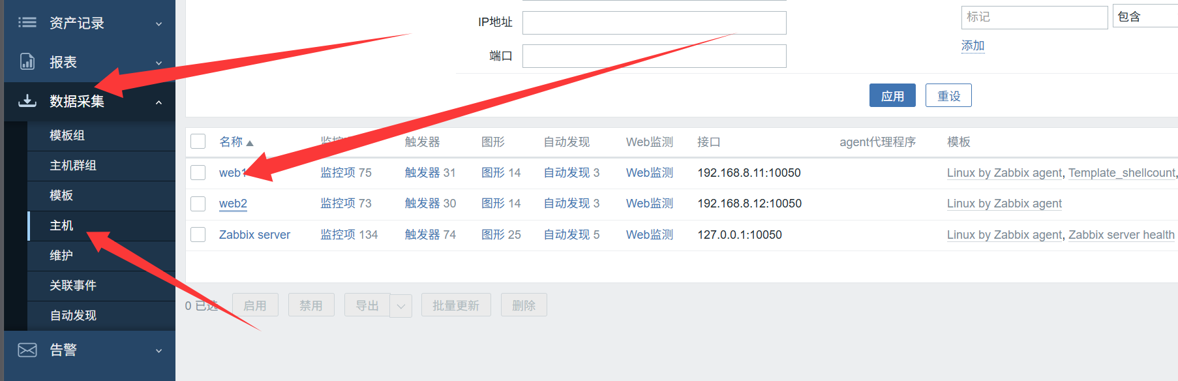The height and width of the screenshot is (381, 1178).
Task: Click the 启用 button
Action: point(255,305)
